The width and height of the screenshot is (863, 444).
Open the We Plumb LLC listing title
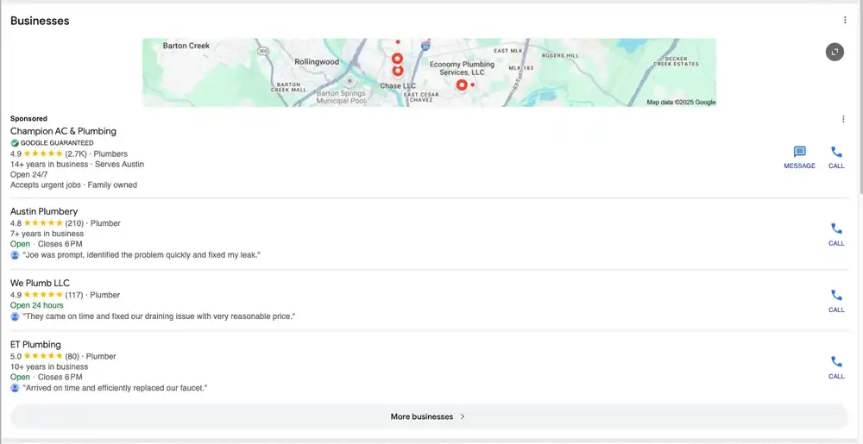(41, 283)
